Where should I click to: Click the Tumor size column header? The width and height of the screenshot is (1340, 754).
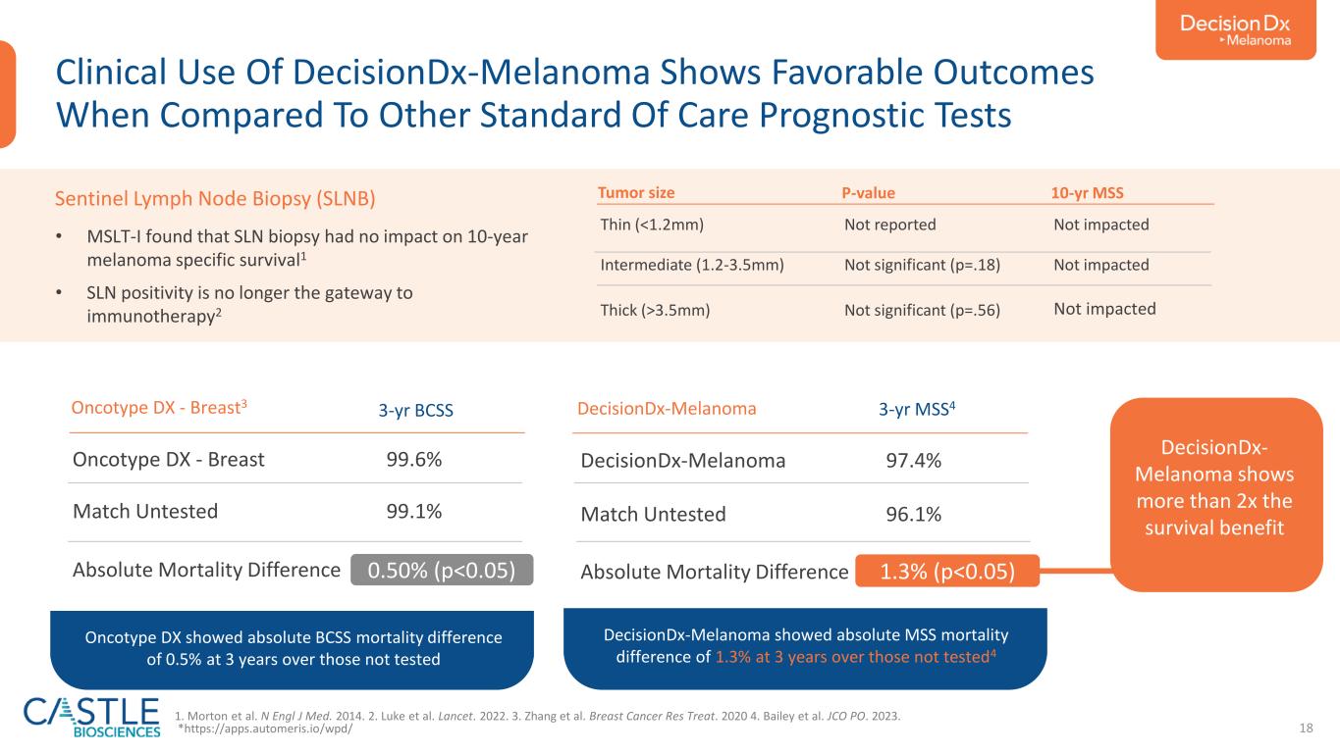[637, 193]
